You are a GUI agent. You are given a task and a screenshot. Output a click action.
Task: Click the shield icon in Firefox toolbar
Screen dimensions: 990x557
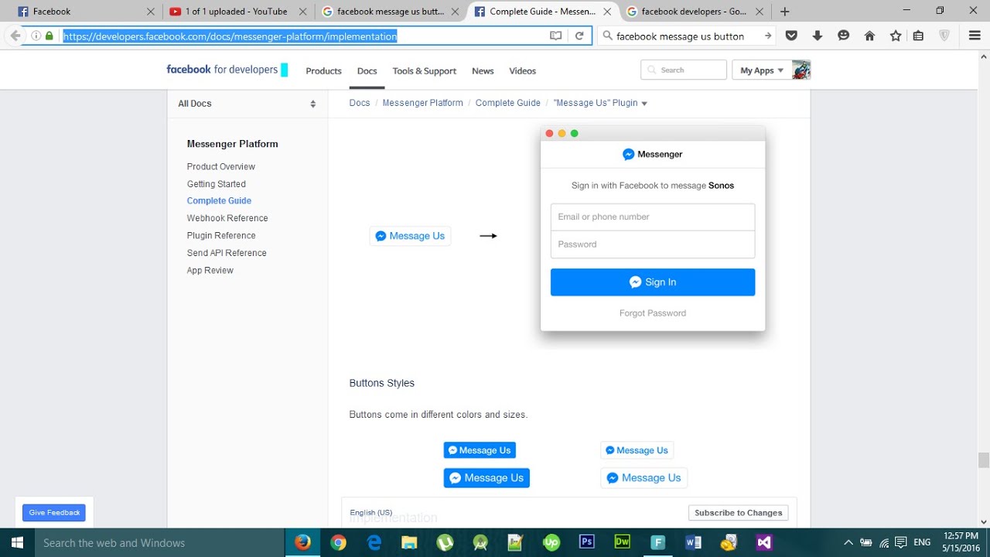pyautogui.click(x=944, y=36)
